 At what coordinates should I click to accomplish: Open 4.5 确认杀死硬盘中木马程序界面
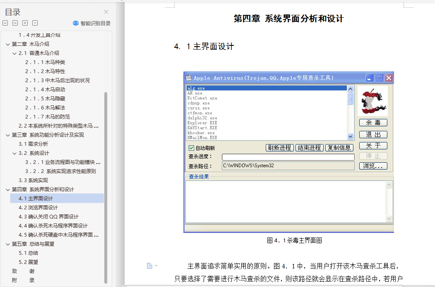tap(58, 235)
